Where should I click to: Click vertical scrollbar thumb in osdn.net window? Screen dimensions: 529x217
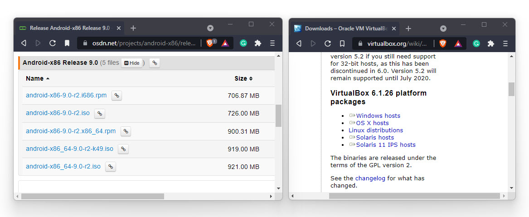pyautogui.click(x=278, y=116)
